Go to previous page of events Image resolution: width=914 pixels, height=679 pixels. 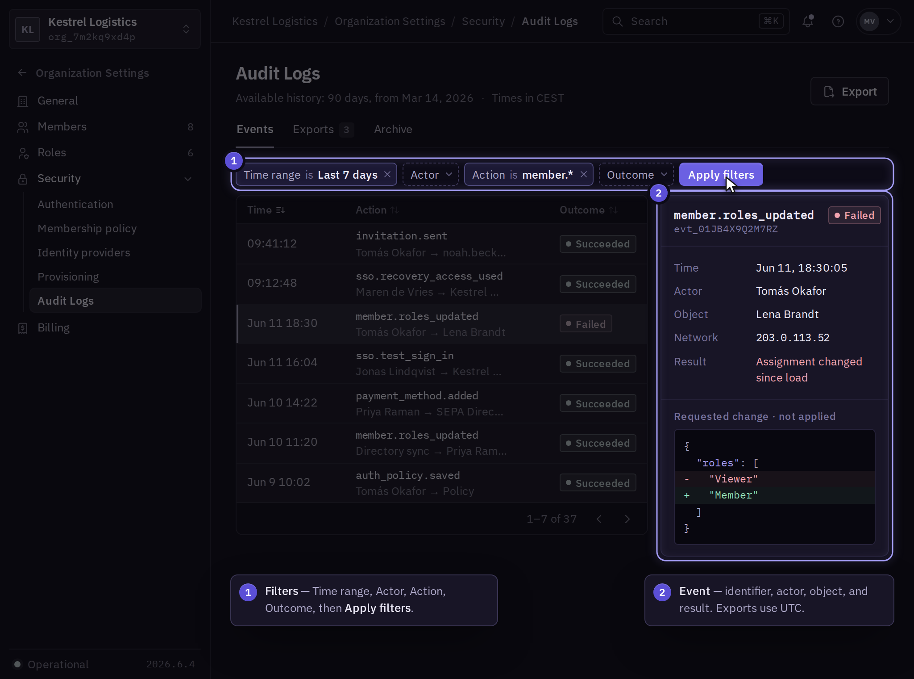[x=599, y=519]
